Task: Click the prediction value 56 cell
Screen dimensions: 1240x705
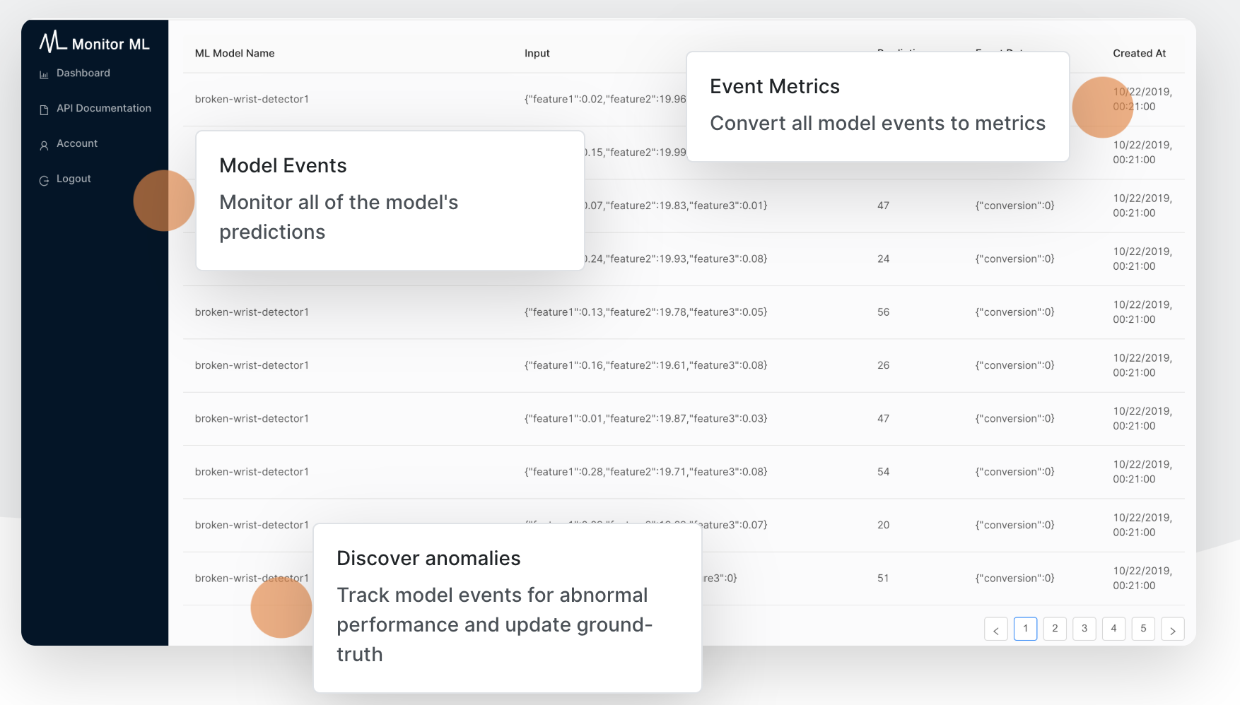Action: pos(883,312)
